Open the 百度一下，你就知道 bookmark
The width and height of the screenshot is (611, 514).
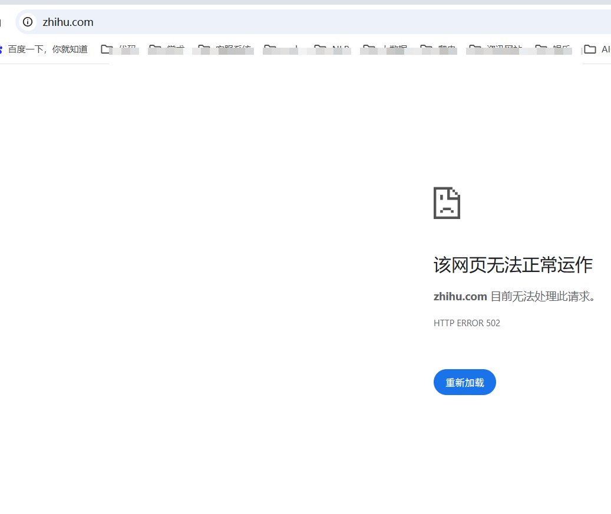tap(43, 49)
